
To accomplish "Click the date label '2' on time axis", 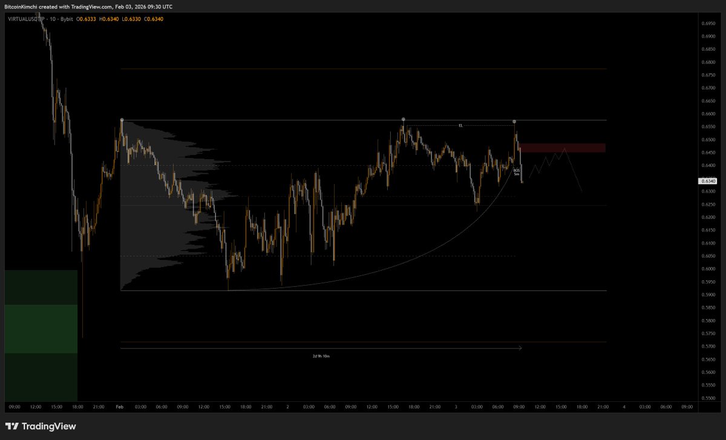I will tap(288, 407).
